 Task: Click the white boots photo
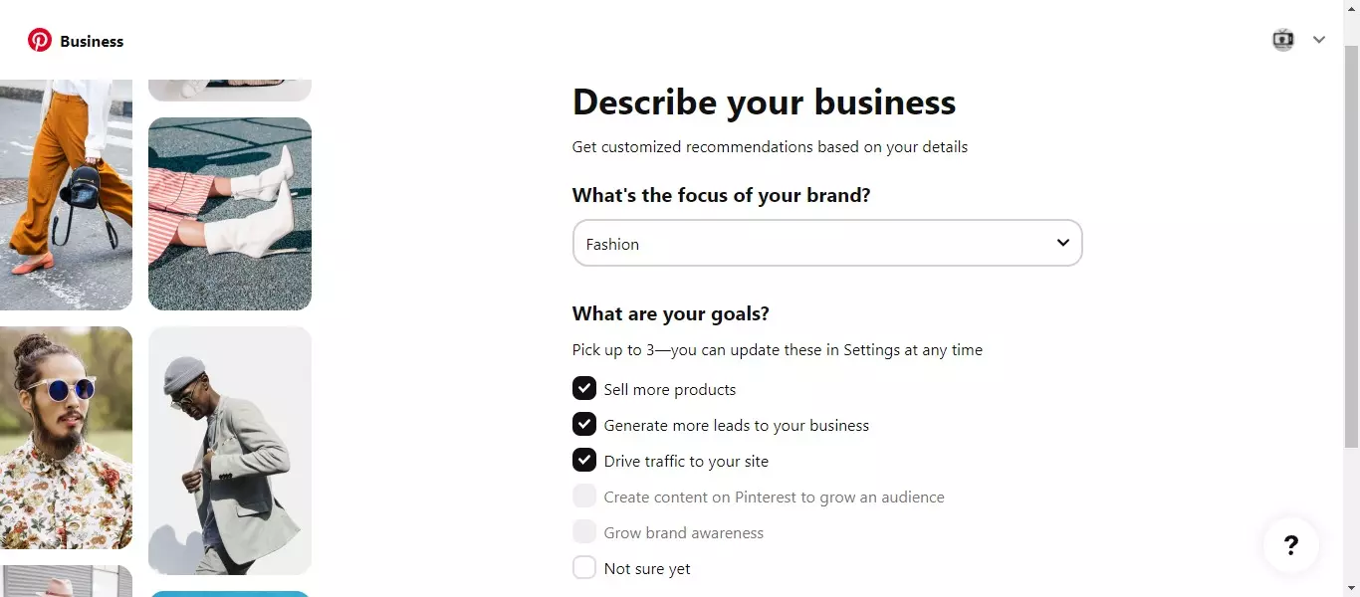230,214
